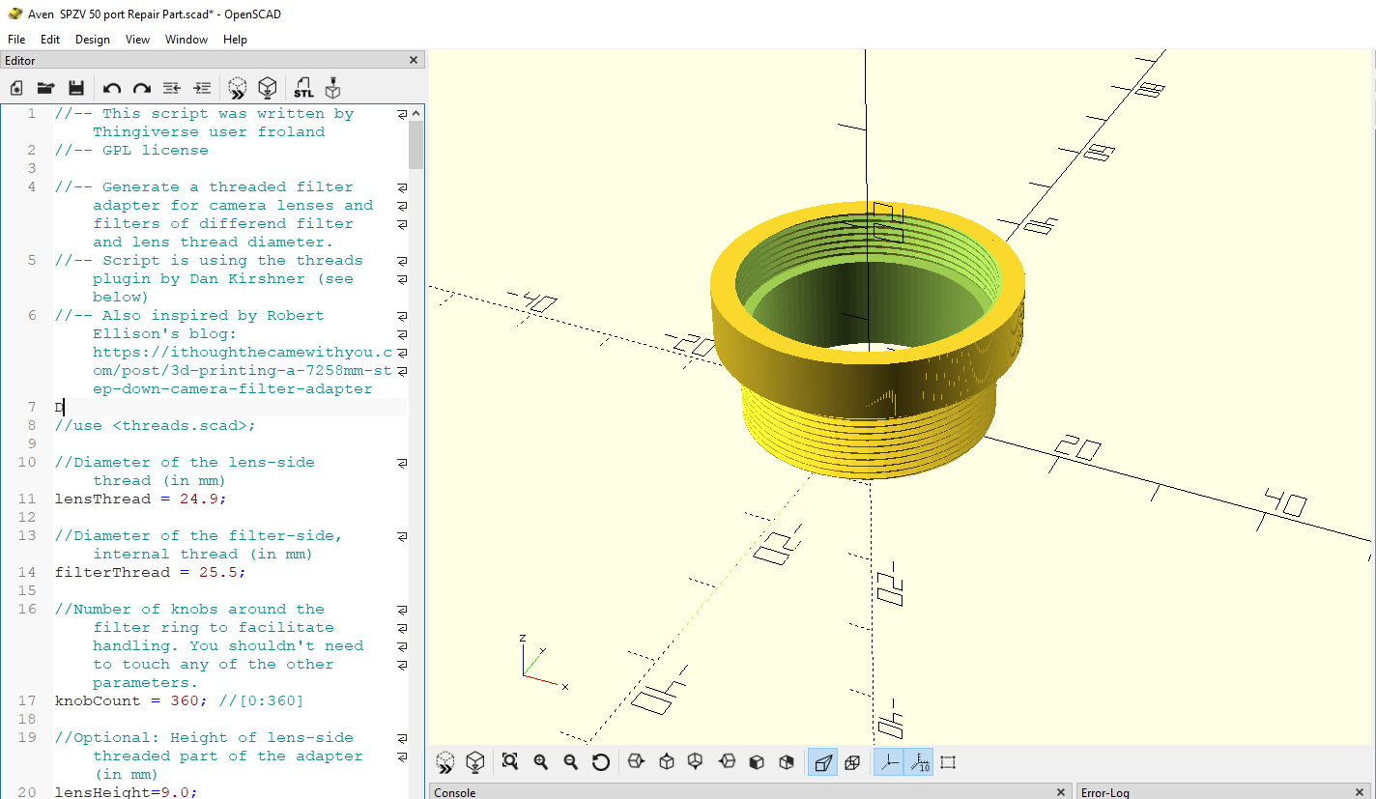Run Render from the viewer toolbar
The width and height of the screenshot is (1376, 799).
[474, 762]
